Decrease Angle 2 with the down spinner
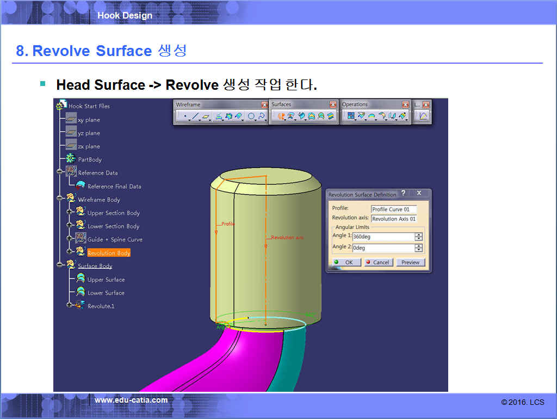The width and height of the screenshot is (557, 419). [x=418, y=250]
